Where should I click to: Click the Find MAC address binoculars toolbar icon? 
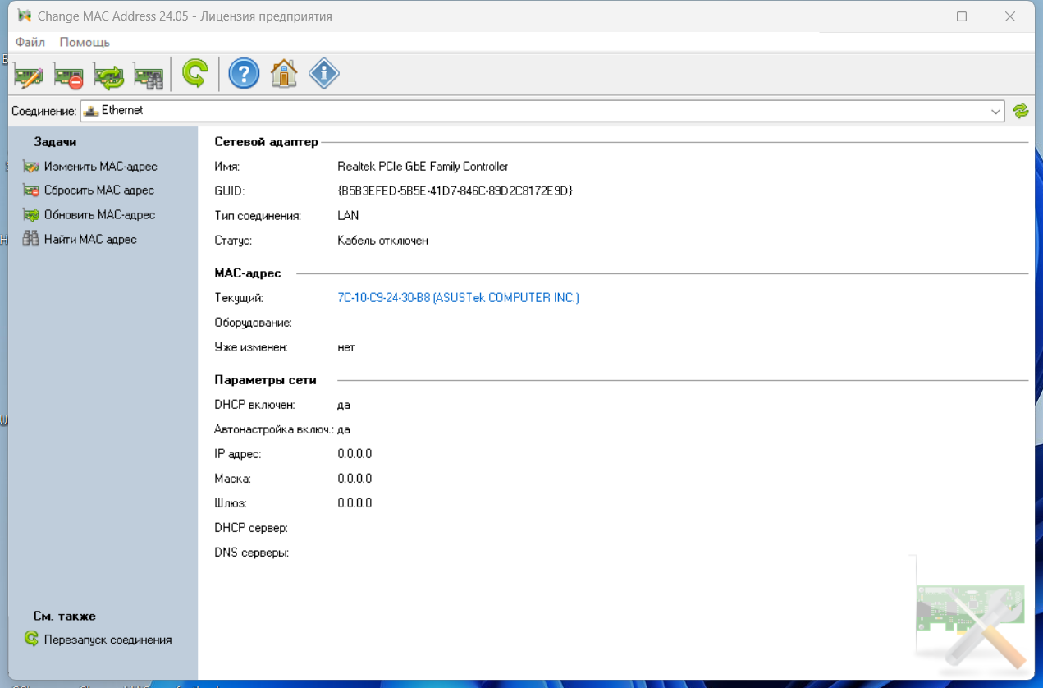(x=149, y=75)
